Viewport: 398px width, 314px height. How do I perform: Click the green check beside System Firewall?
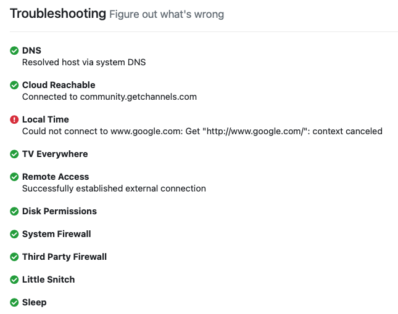[x=14, y=234]
